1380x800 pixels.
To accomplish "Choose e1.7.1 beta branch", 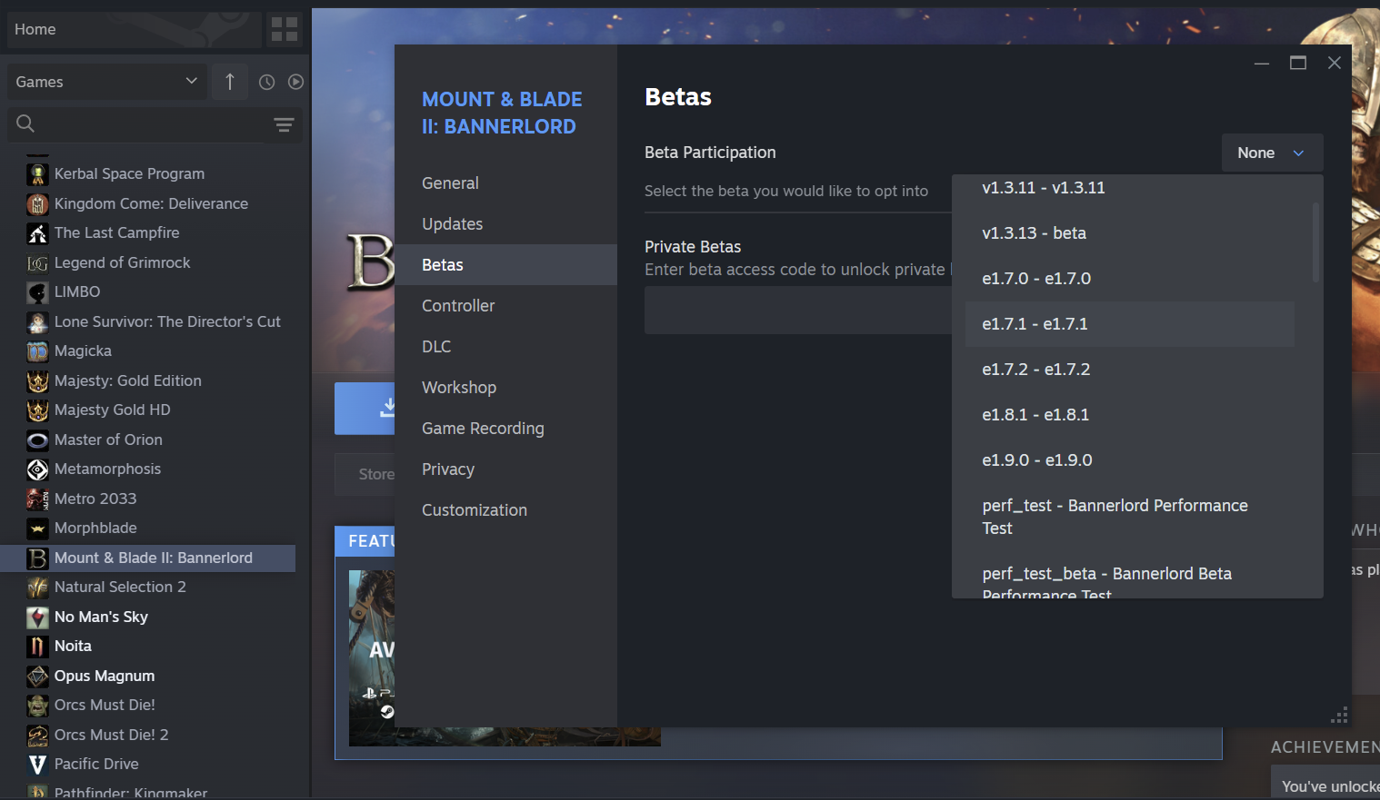I will click(x=1129, y=324).
